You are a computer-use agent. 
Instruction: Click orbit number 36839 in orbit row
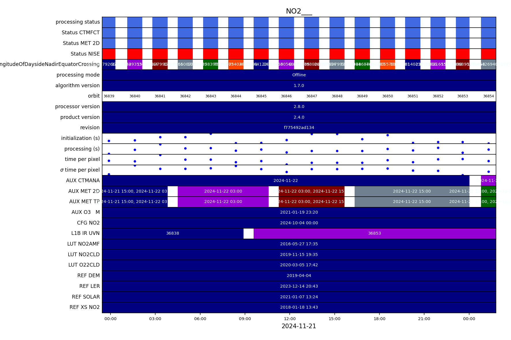point(109,96)
